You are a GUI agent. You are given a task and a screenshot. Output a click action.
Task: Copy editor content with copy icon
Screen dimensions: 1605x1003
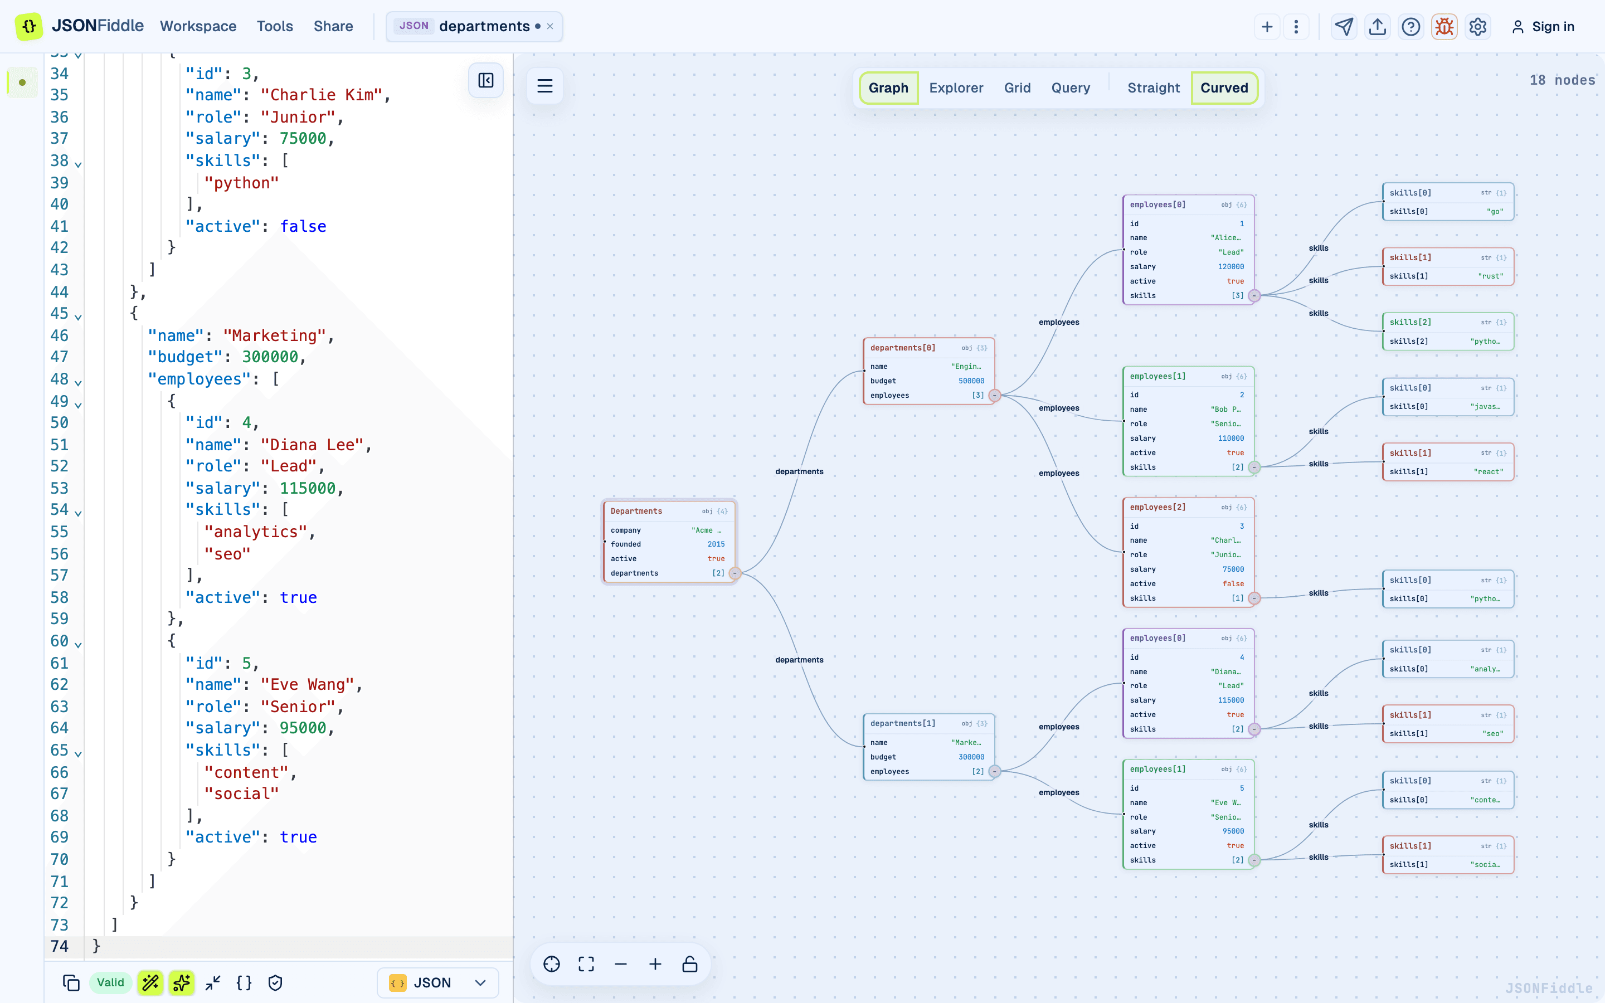click(x=71, y=982)
